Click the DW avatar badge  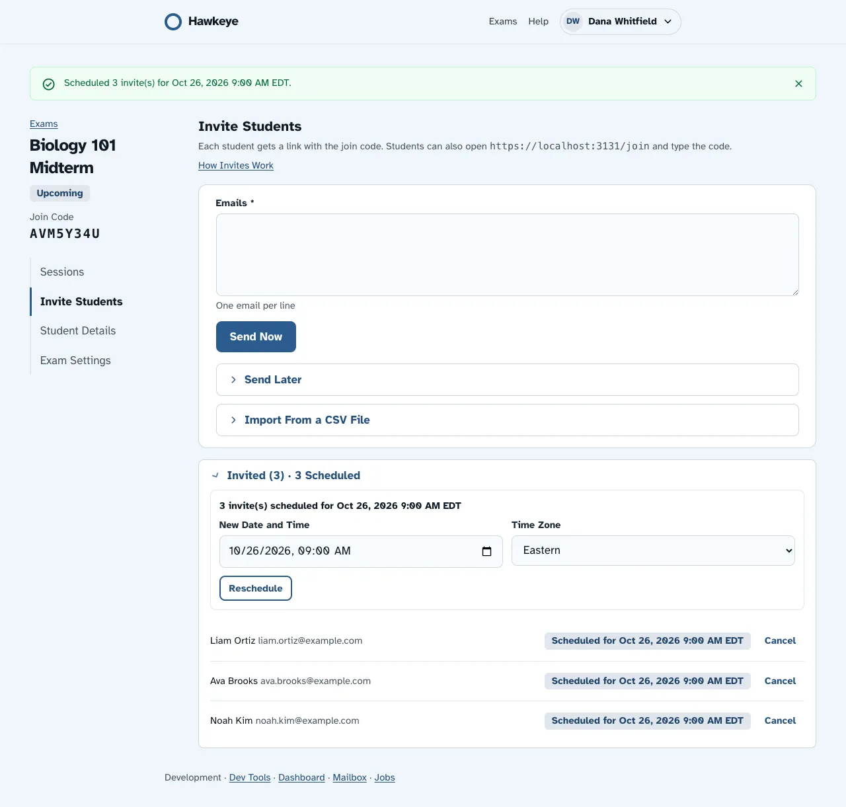tap(573, 21)
